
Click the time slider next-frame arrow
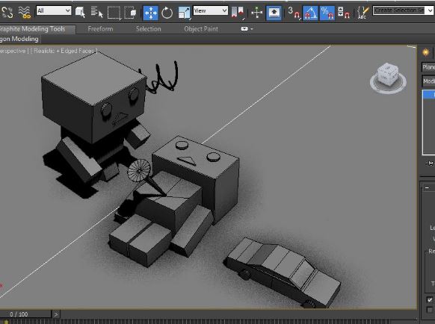click(x=56, y=314)
